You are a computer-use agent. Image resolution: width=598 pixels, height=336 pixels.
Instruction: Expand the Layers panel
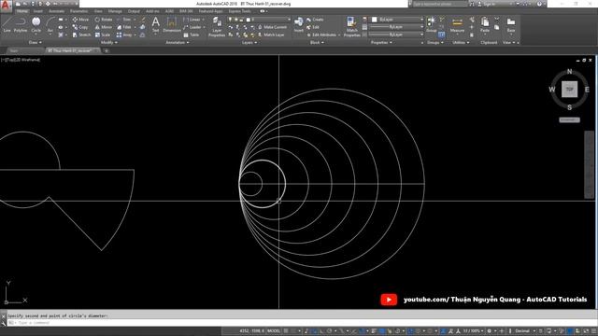pyautogui.click(x=249, y=43)
